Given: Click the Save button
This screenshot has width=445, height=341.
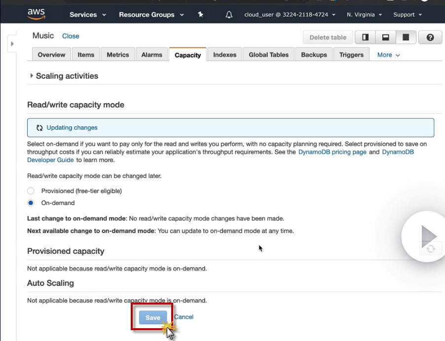Looking at the screenshot, I should tap(152, 317).
